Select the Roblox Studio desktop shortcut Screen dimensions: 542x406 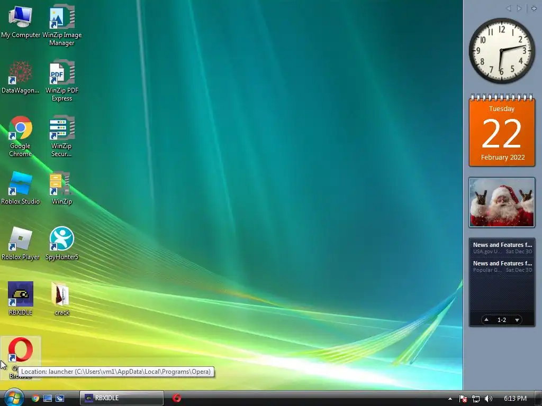click(21, 188)
